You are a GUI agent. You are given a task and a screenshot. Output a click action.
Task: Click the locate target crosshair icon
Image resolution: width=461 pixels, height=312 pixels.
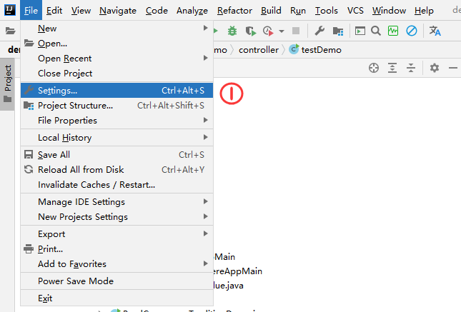point(373,68)
